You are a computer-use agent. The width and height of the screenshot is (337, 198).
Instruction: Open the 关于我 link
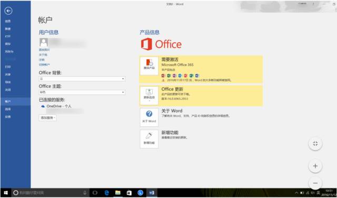[x=43, y=55]
